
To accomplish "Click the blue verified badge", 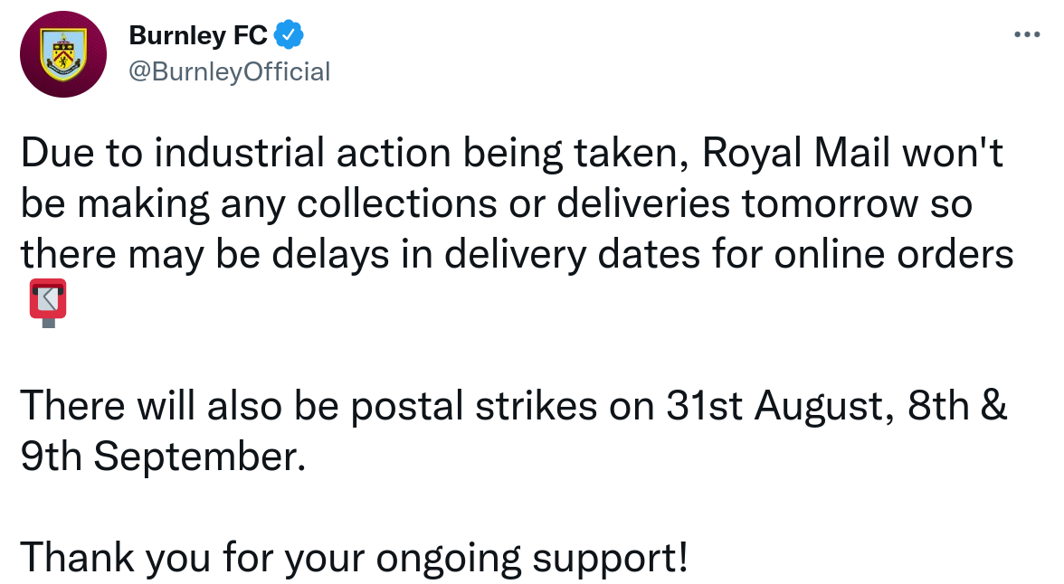I will pos(289,35).
